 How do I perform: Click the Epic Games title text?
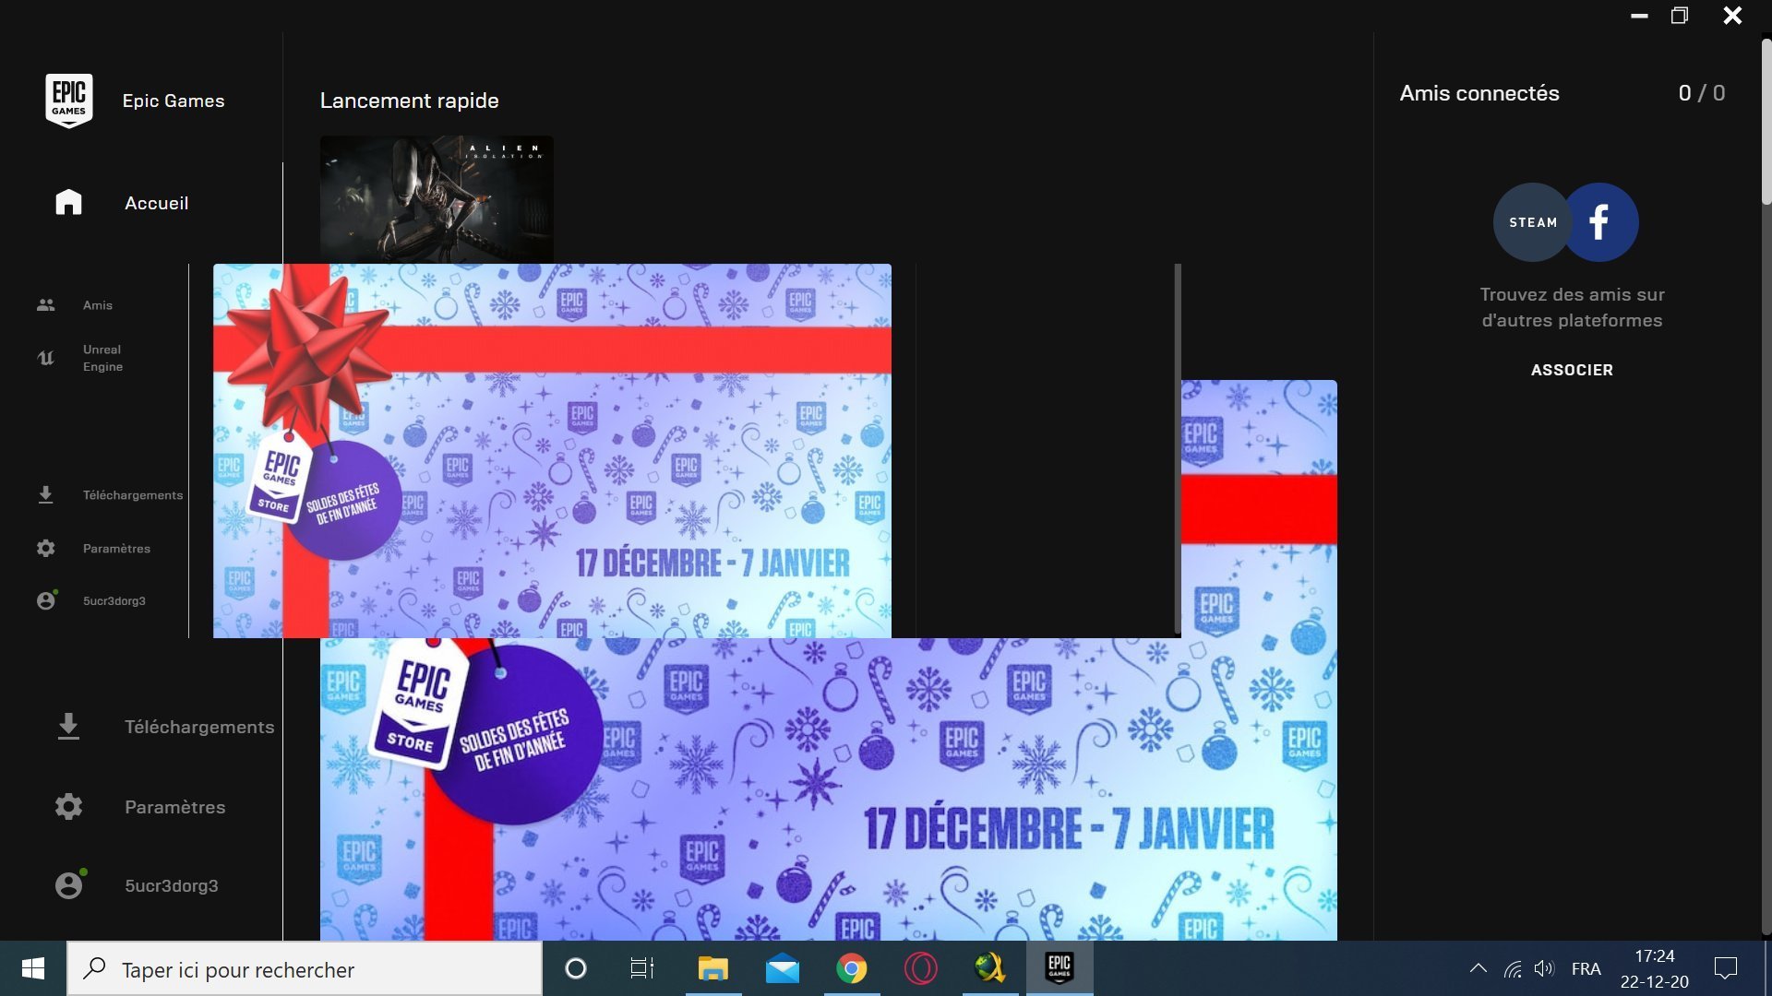click(174, 101)
